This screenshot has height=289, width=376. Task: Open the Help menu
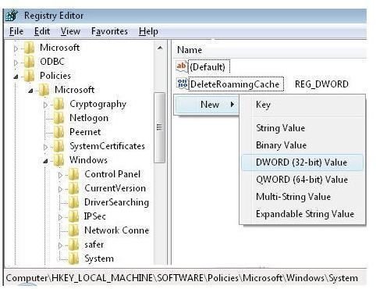coord(148,31)
